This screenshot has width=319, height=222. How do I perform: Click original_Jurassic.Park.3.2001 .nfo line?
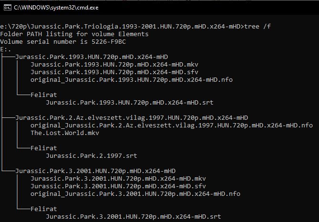click(x=135, y=194)
